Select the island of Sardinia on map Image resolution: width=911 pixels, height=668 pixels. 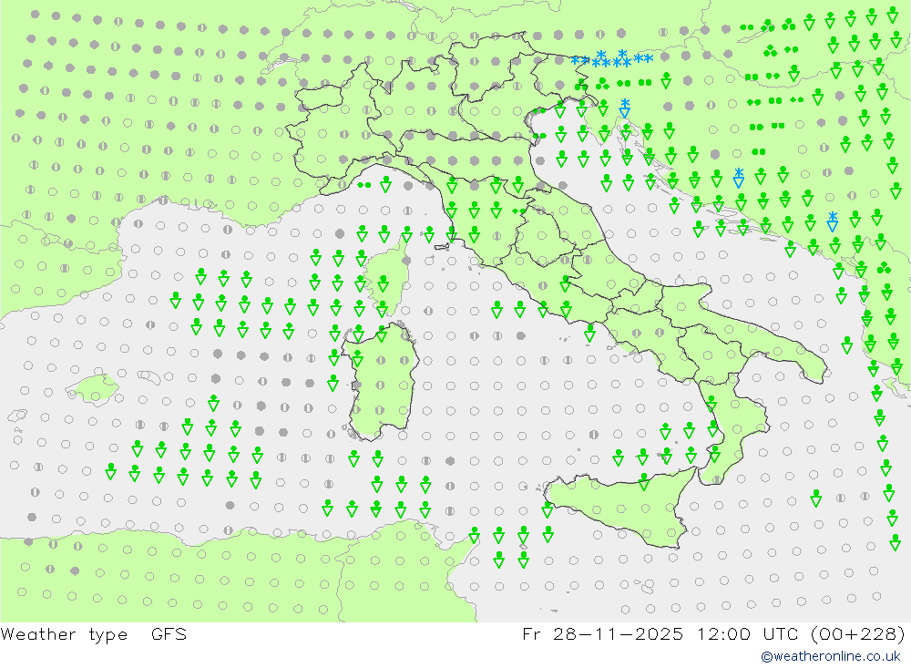click(380, 382)
